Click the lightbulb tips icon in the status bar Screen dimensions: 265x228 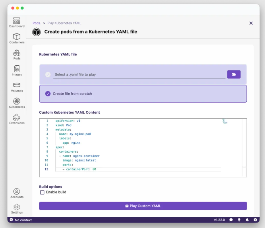pos(239,220)
